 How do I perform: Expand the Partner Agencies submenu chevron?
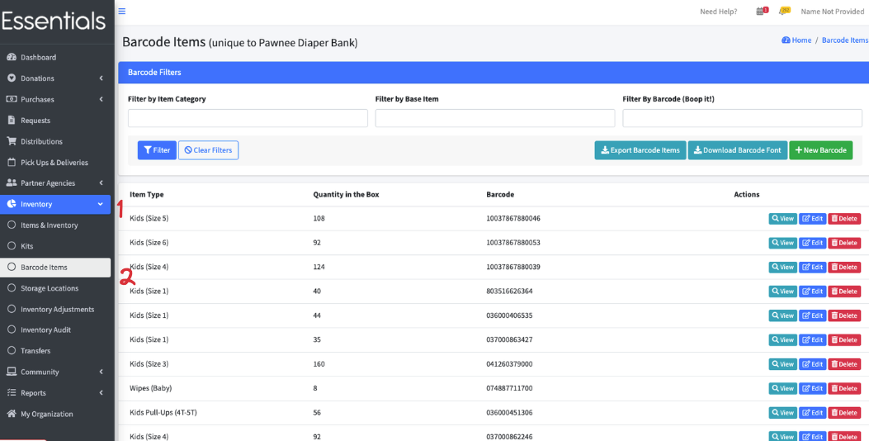pyautogui.click(x=101, y=183)
